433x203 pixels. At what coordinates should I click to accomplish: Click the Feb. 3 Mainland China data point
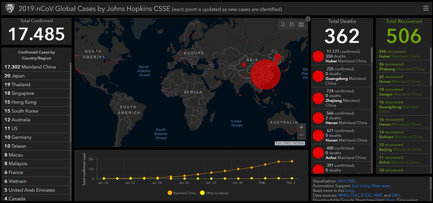coord(292,161)
